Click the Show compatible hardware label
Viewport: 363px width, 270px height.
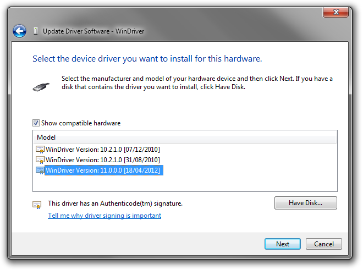click(x=81, y=123)
